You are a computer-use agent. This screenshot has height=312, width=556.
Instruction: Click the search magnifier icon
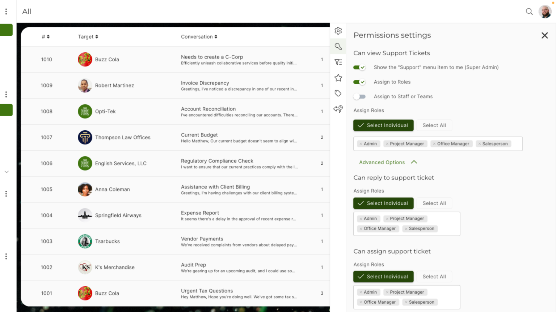[529, 12]
